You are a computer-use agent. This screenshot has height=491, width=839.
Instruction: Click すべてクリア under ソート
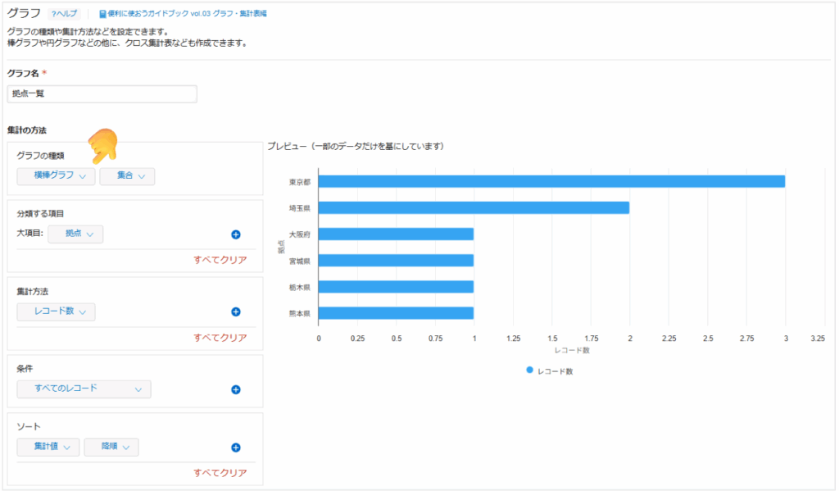220,472
